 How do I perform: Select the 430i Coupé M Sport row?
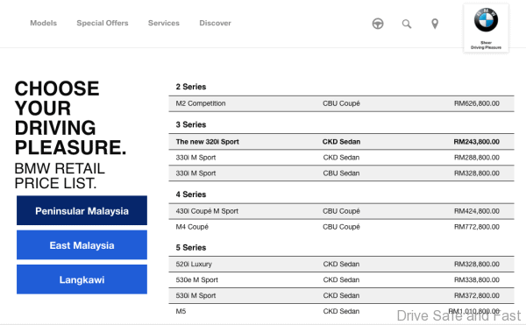click(x=341, y=211)
